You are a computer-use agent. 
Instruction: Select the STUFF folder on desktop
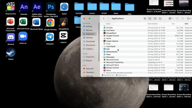click(104, 7)
